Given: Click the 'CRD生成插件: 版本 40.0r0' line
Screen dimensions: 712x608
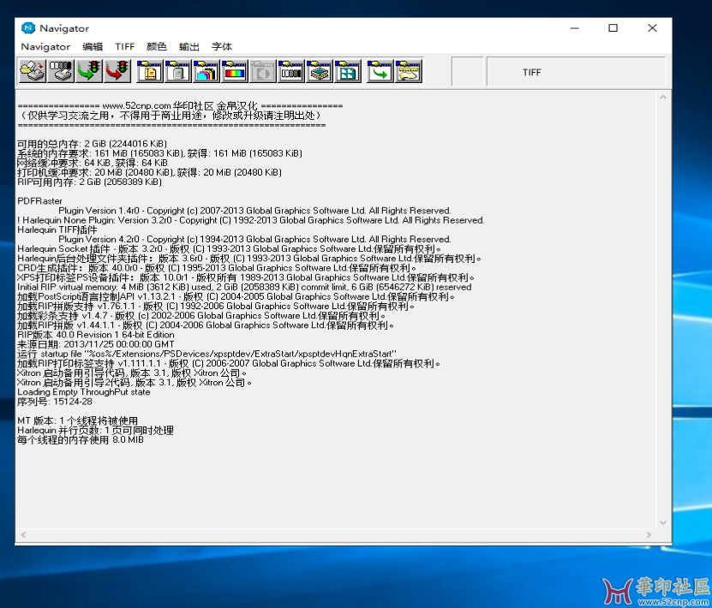Looking at the screenshot, I should pyautogui.click(x=217, y=268).
